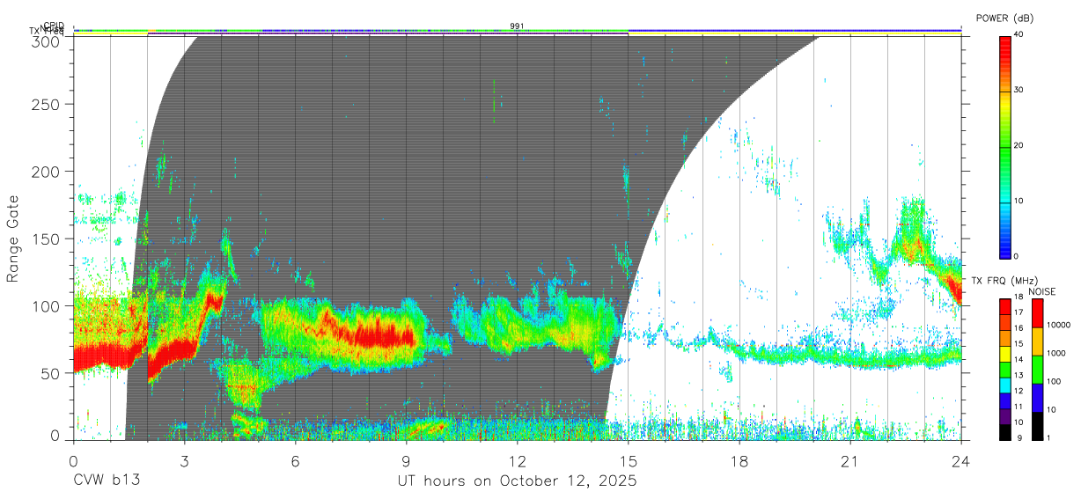The width and height of the screenshot is (1081, 499).
Task: Click the NOISE color bar's blue segment
Action: coord(1037,398)
